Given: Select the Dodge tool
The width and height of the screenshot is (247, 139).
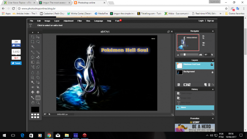Looking at the screenshot, I should pyautogui.click(x=33, y=82).
